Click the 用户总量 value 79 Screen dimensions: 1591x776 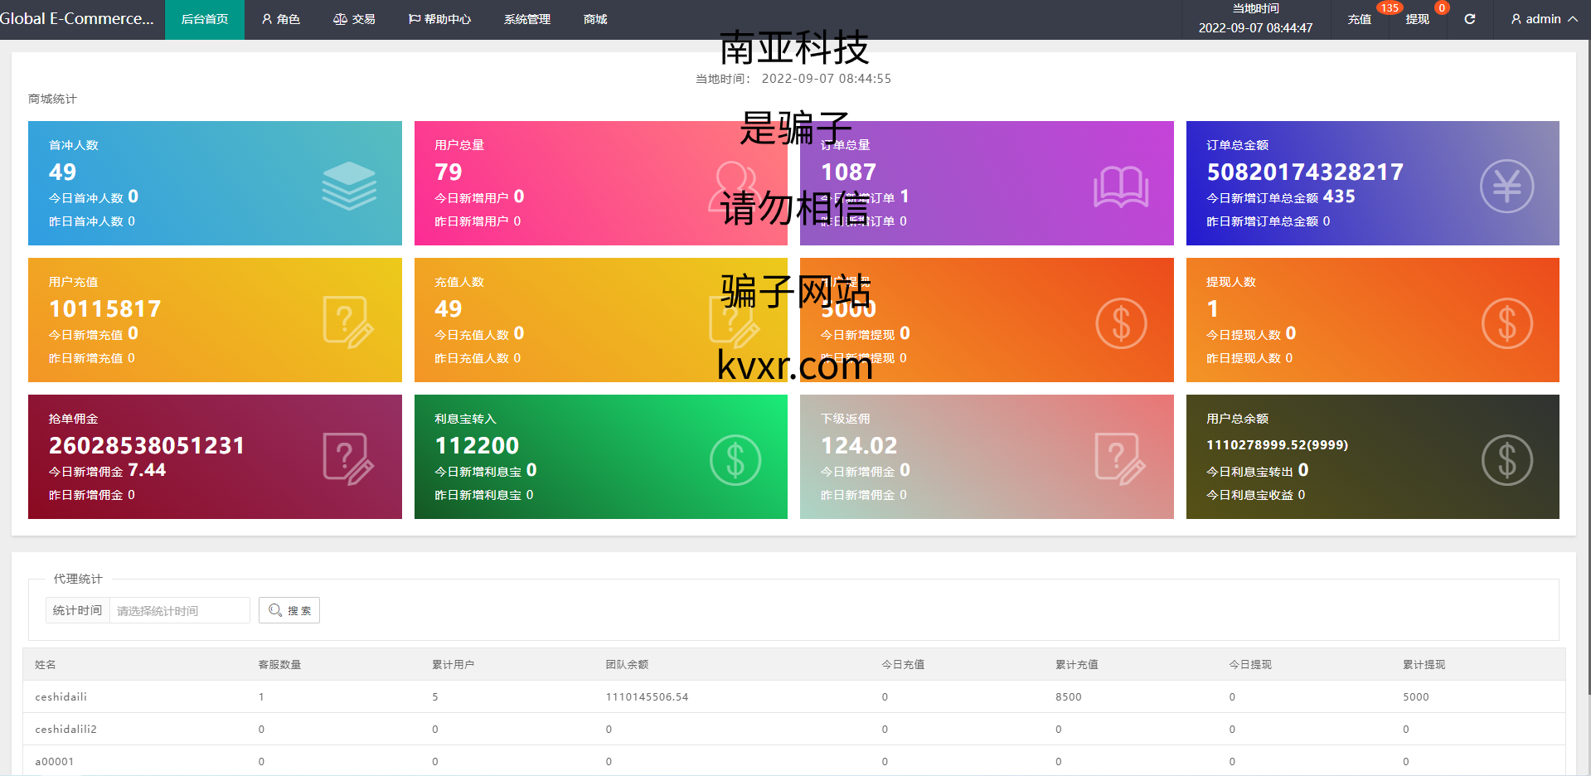(449, 172)
